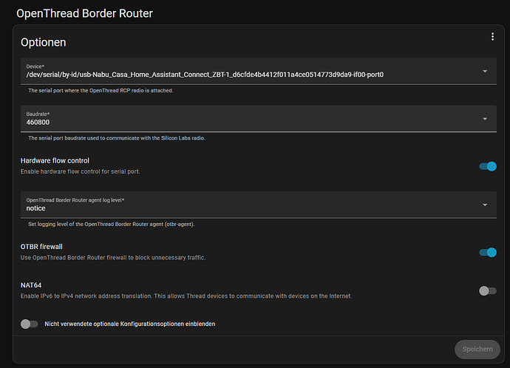Click the baudrate Silicon Labs radio description

pos(117,138)
